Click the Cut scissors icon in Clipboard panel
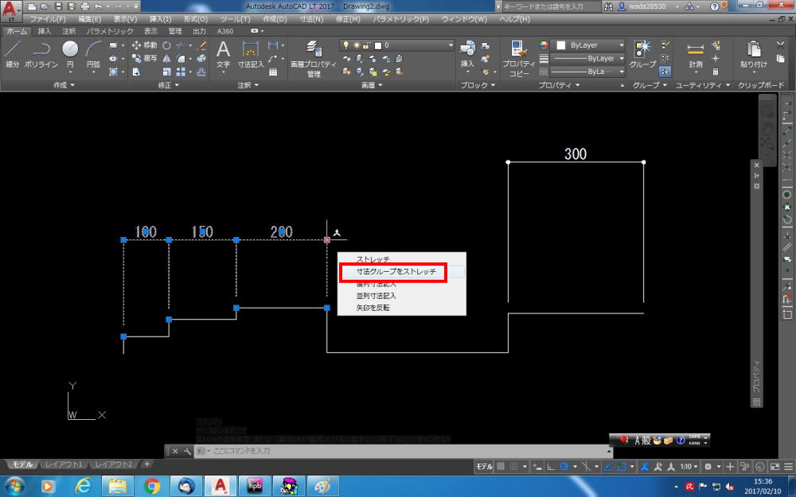 point(781,45)
